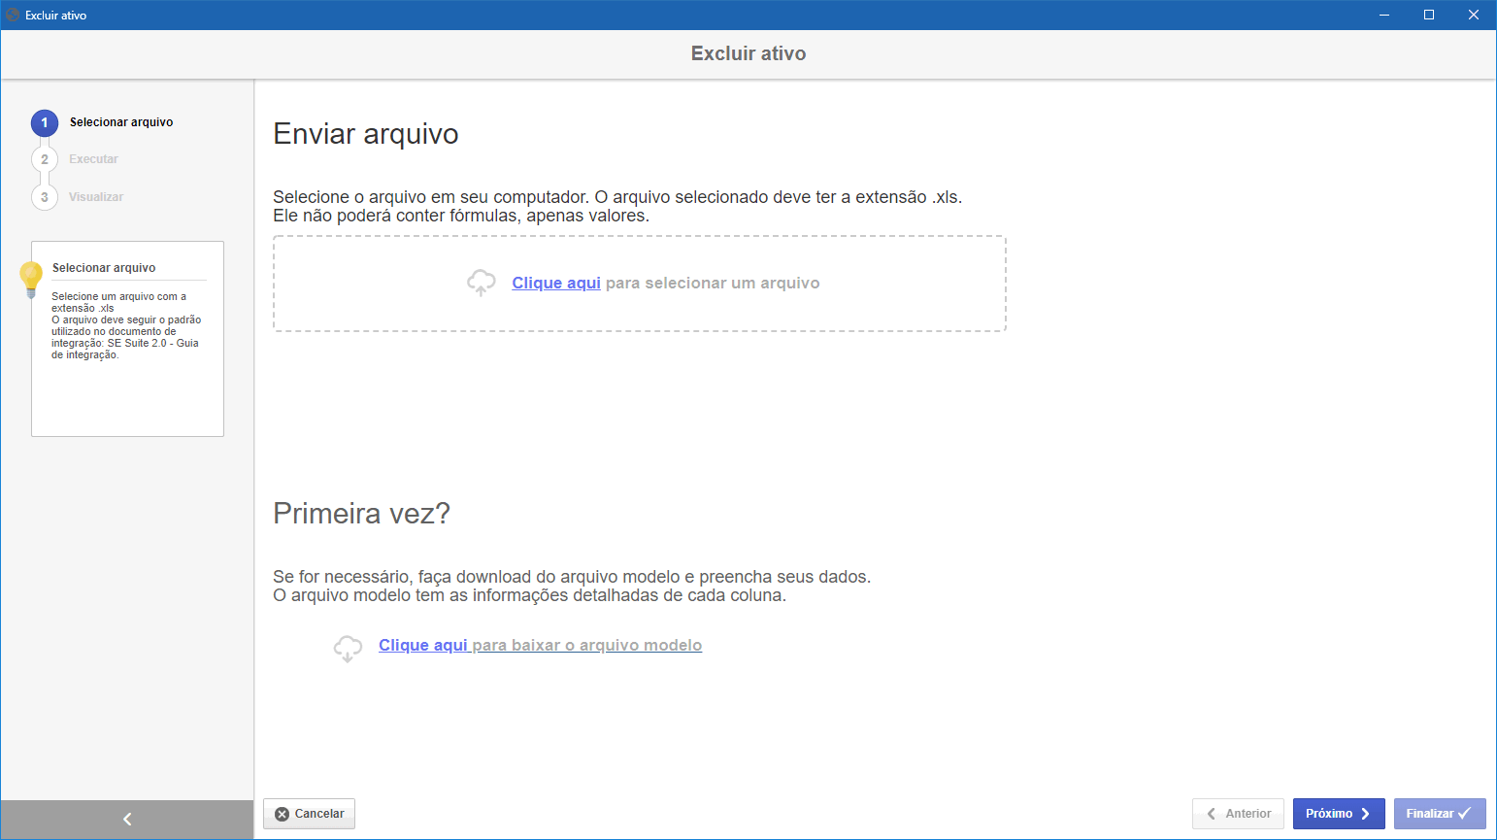Image resolution: width=1497 pixels, height=840 pixels.
Task: Maximize the Excluir ativo window
Action: pos(1429,15)
